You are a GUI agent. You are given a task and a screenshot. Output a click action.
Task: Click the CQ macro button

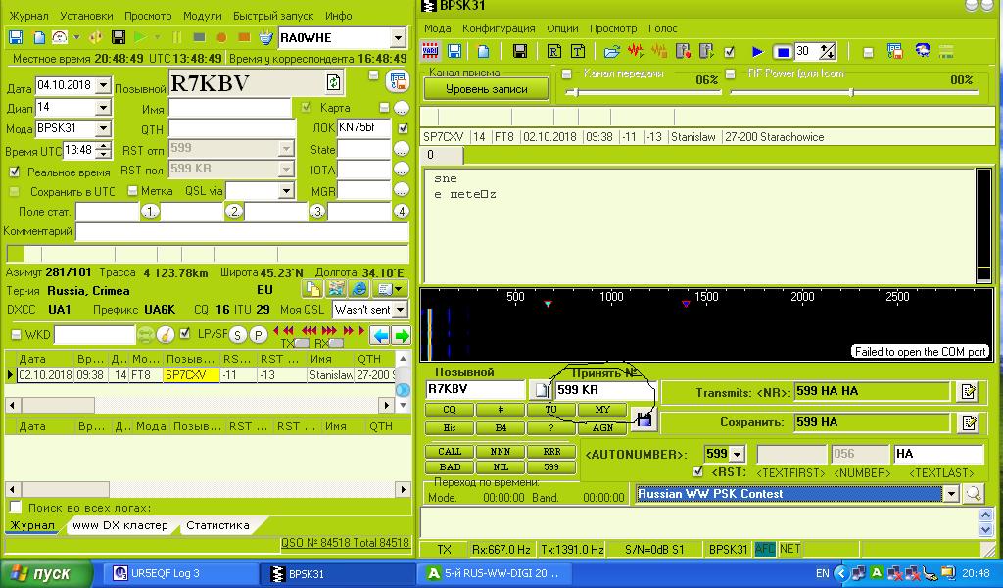tap(450, 410)
